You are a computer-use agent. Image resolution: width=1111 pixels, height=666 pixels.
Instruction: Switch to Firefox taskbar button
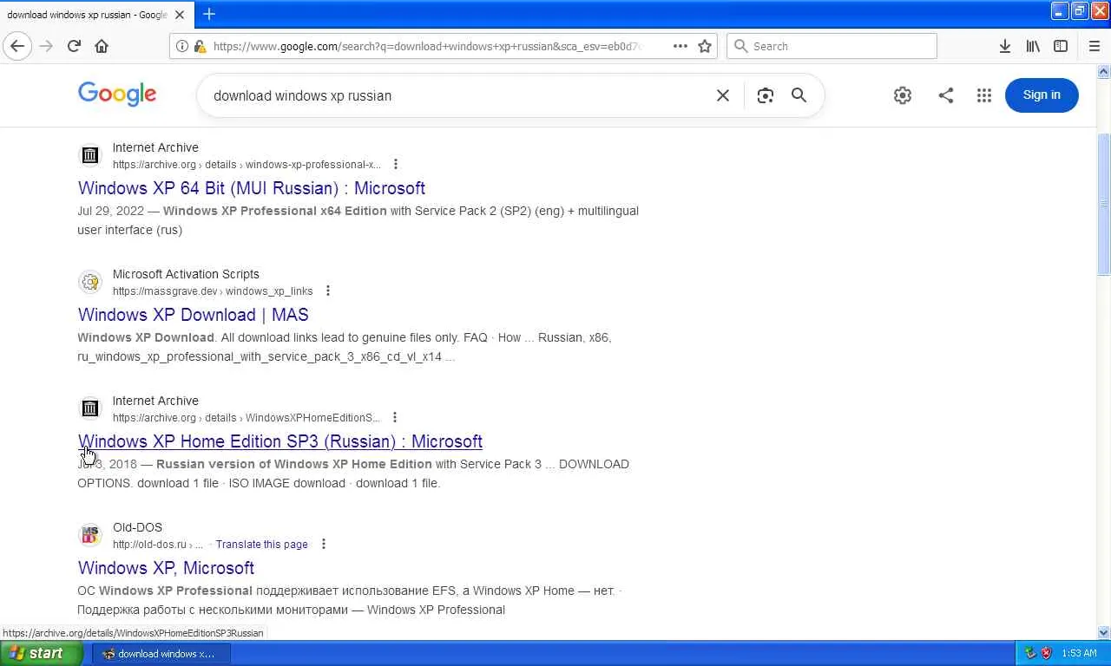click(161, 653)
